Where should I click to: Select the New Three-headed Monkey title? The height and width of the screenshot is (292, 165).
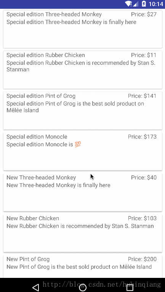[41, 177]
